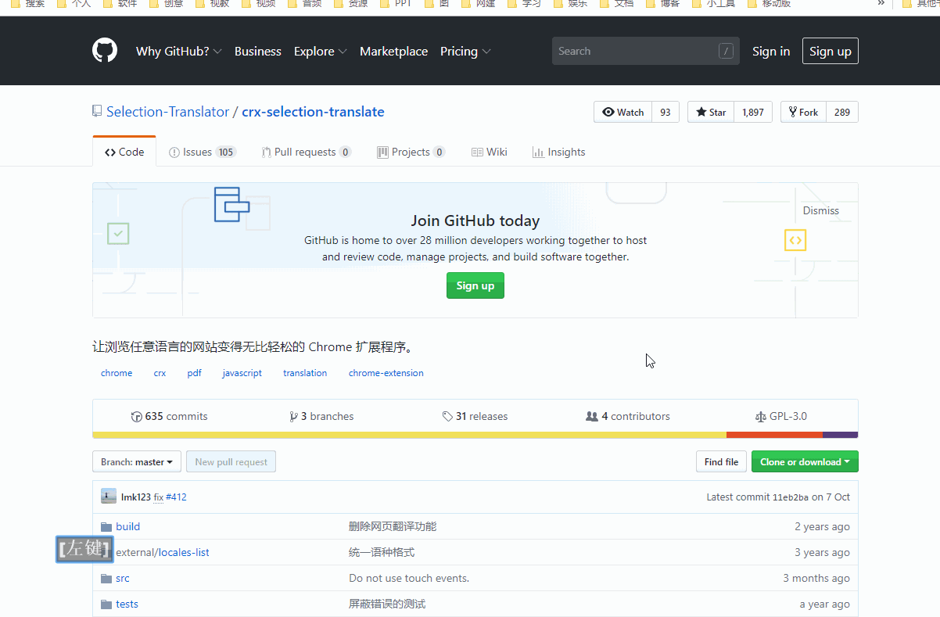Viewport: 940px width, 617px height.
Task: Open the Do not use touch events. commit
Action: pos(409,578)
